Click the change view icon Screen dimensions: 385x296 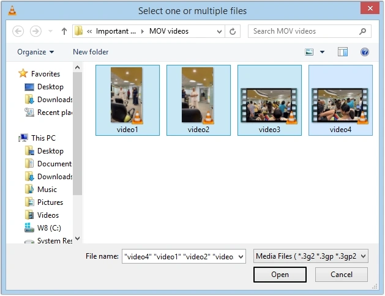(x=310, y=52)
